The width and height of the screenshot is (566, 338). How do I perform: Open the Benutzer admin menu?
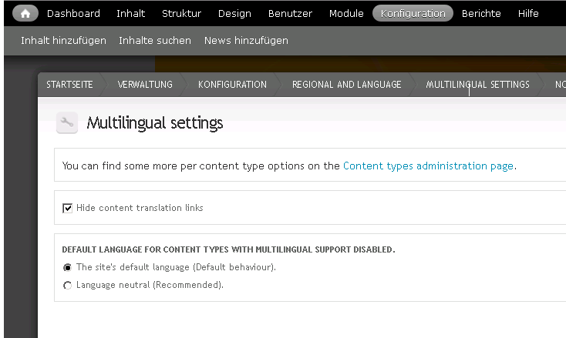point(290,13)
